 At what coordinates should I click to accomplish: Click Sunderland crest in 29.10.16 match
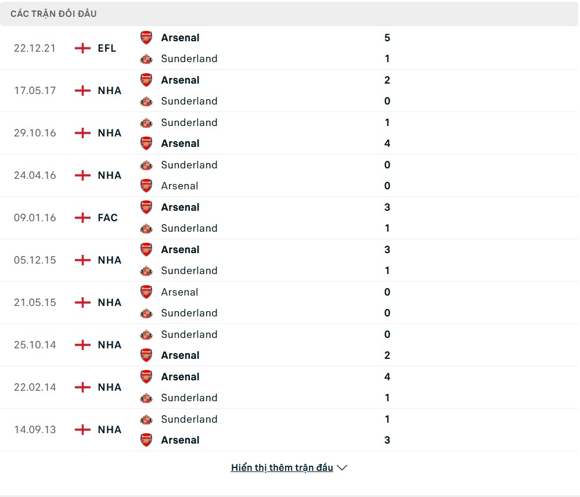(146, 123)
